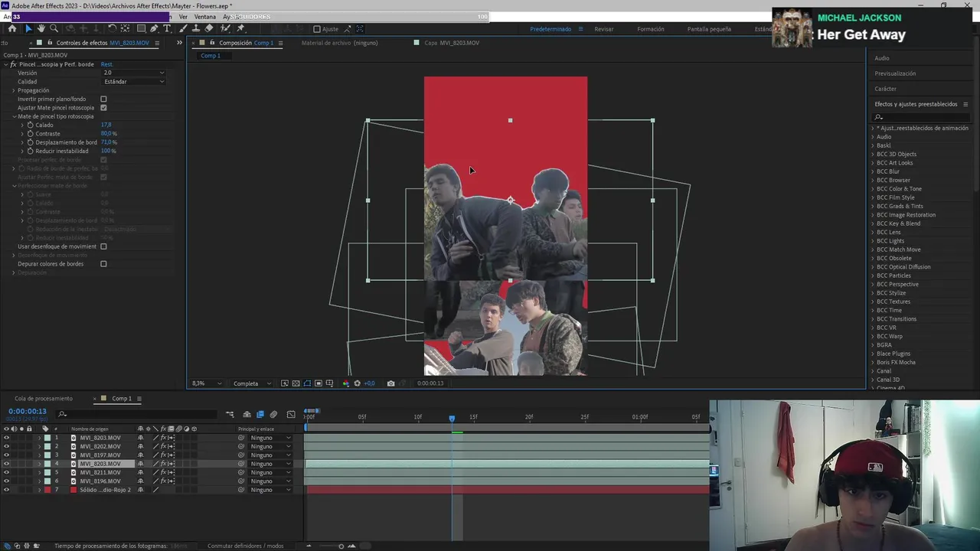This screenshot has width=980, height=551.
Task: Expand layer 2 MVI_8202.MOV properties
Action: (39, 446)
